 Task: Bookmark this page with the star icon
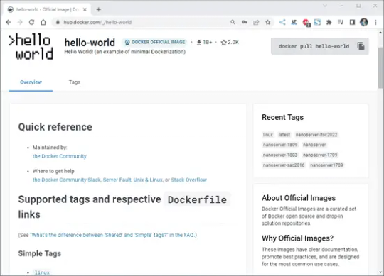point(268,22)
